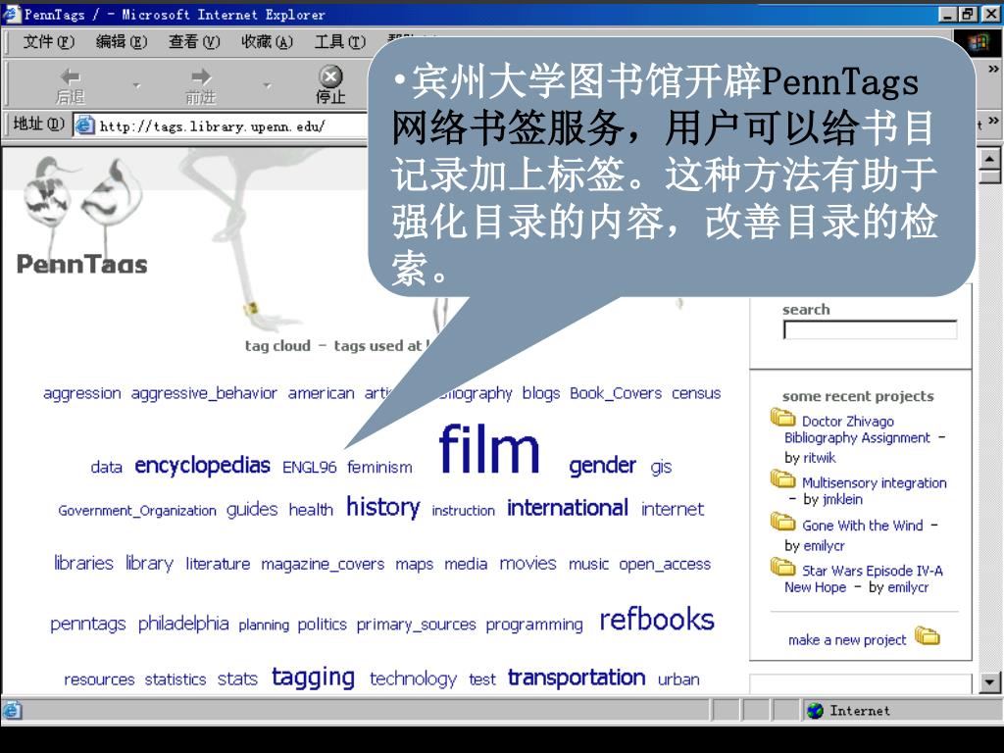1004x753 pixels.
Task: Click the jmklein user link
Action: click(x=842, y=499)
